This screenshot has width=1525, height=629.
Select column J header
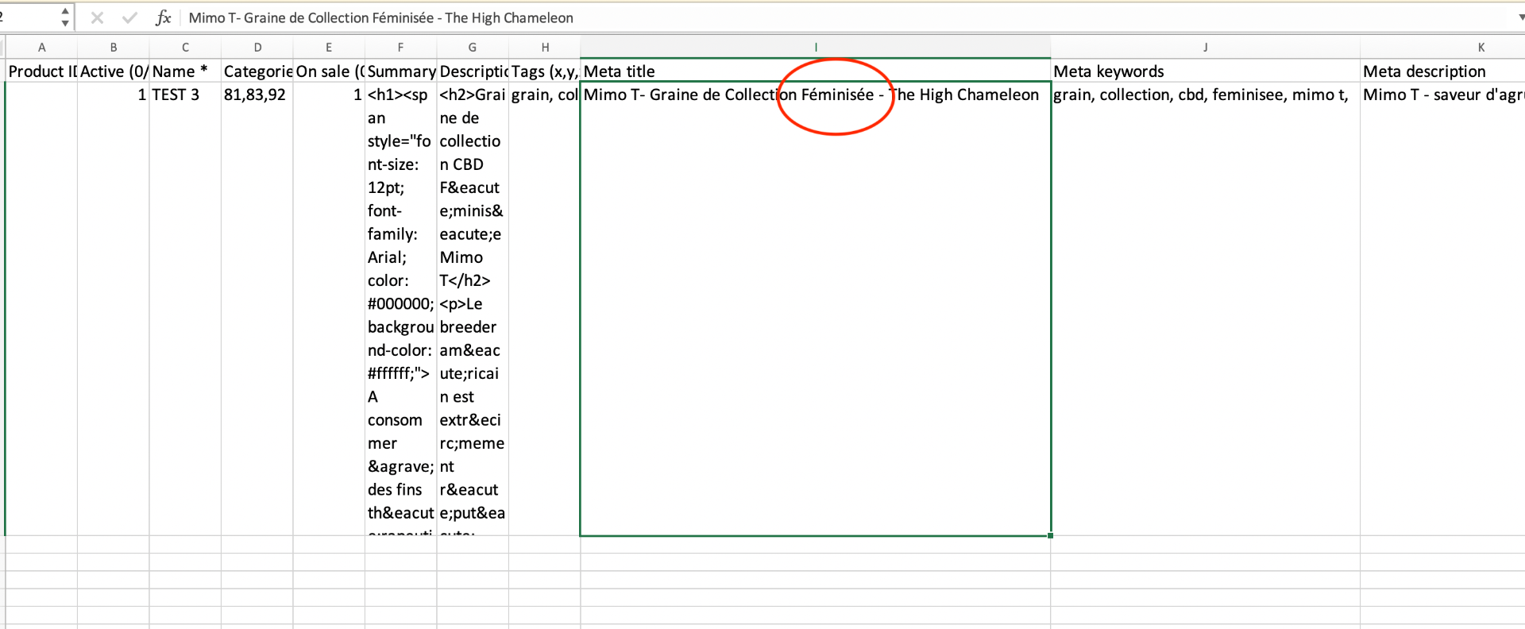click(1206, 48)
